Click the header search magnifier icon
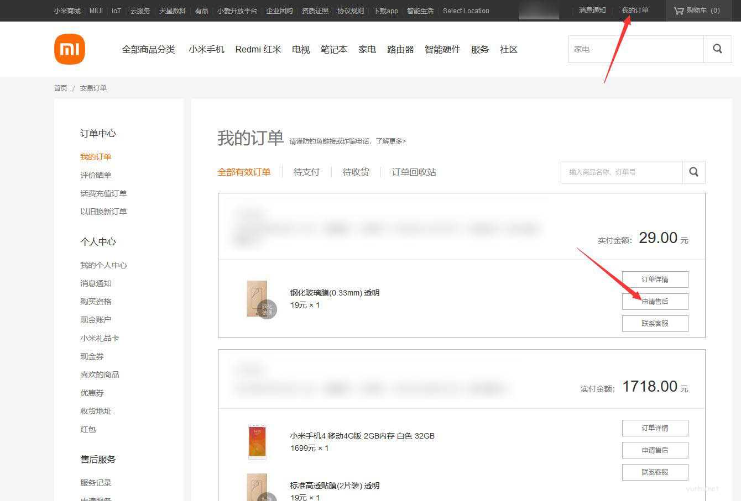Image resolution: width=741 pixels, height=501 pixels. (717, 49)
